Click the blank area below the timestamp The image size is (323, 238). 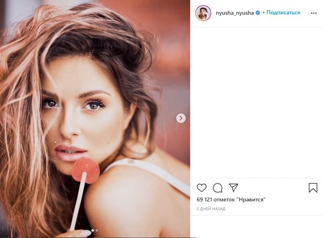[257, 227]
